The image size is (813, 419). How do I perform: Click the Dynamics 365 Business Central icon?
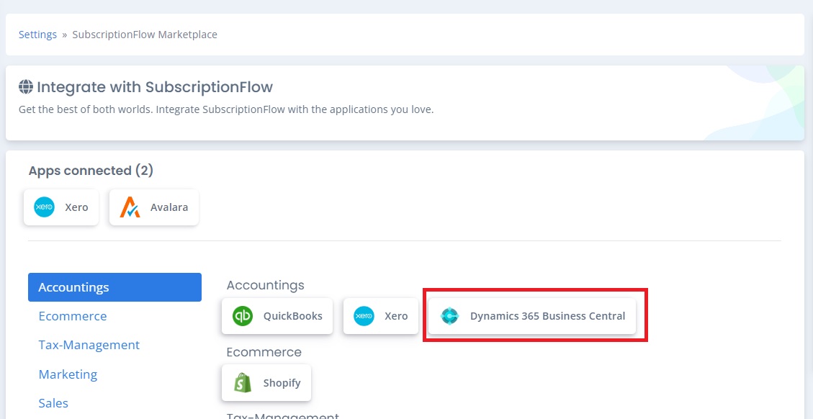point(449,316)
